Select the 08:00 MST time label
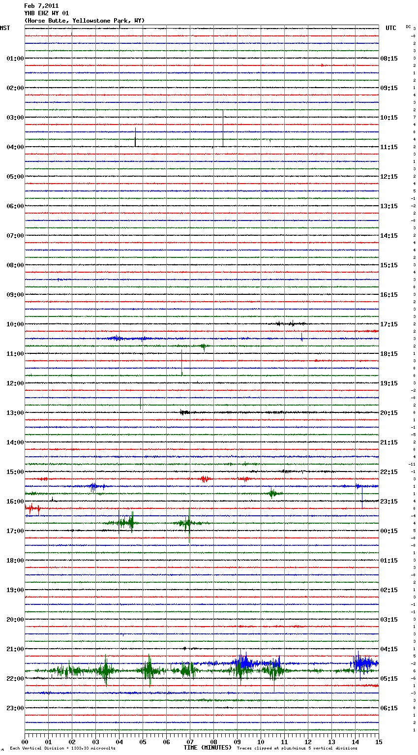The width and height of the screenshot is (418, 755). coord(15,265)
